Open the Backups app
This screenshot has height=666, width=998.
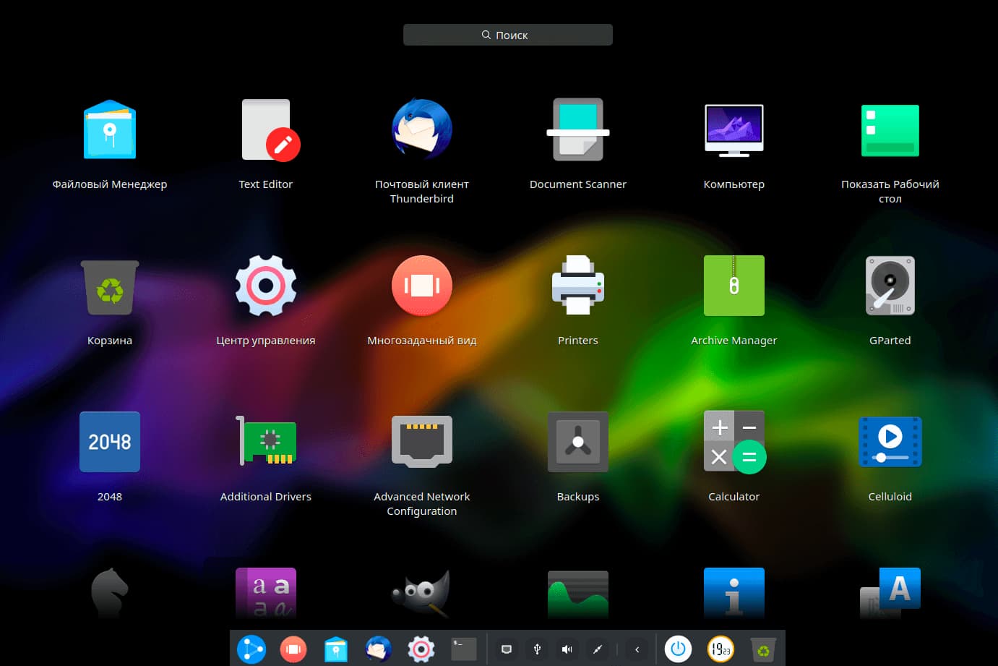click(x=578, y=442)
